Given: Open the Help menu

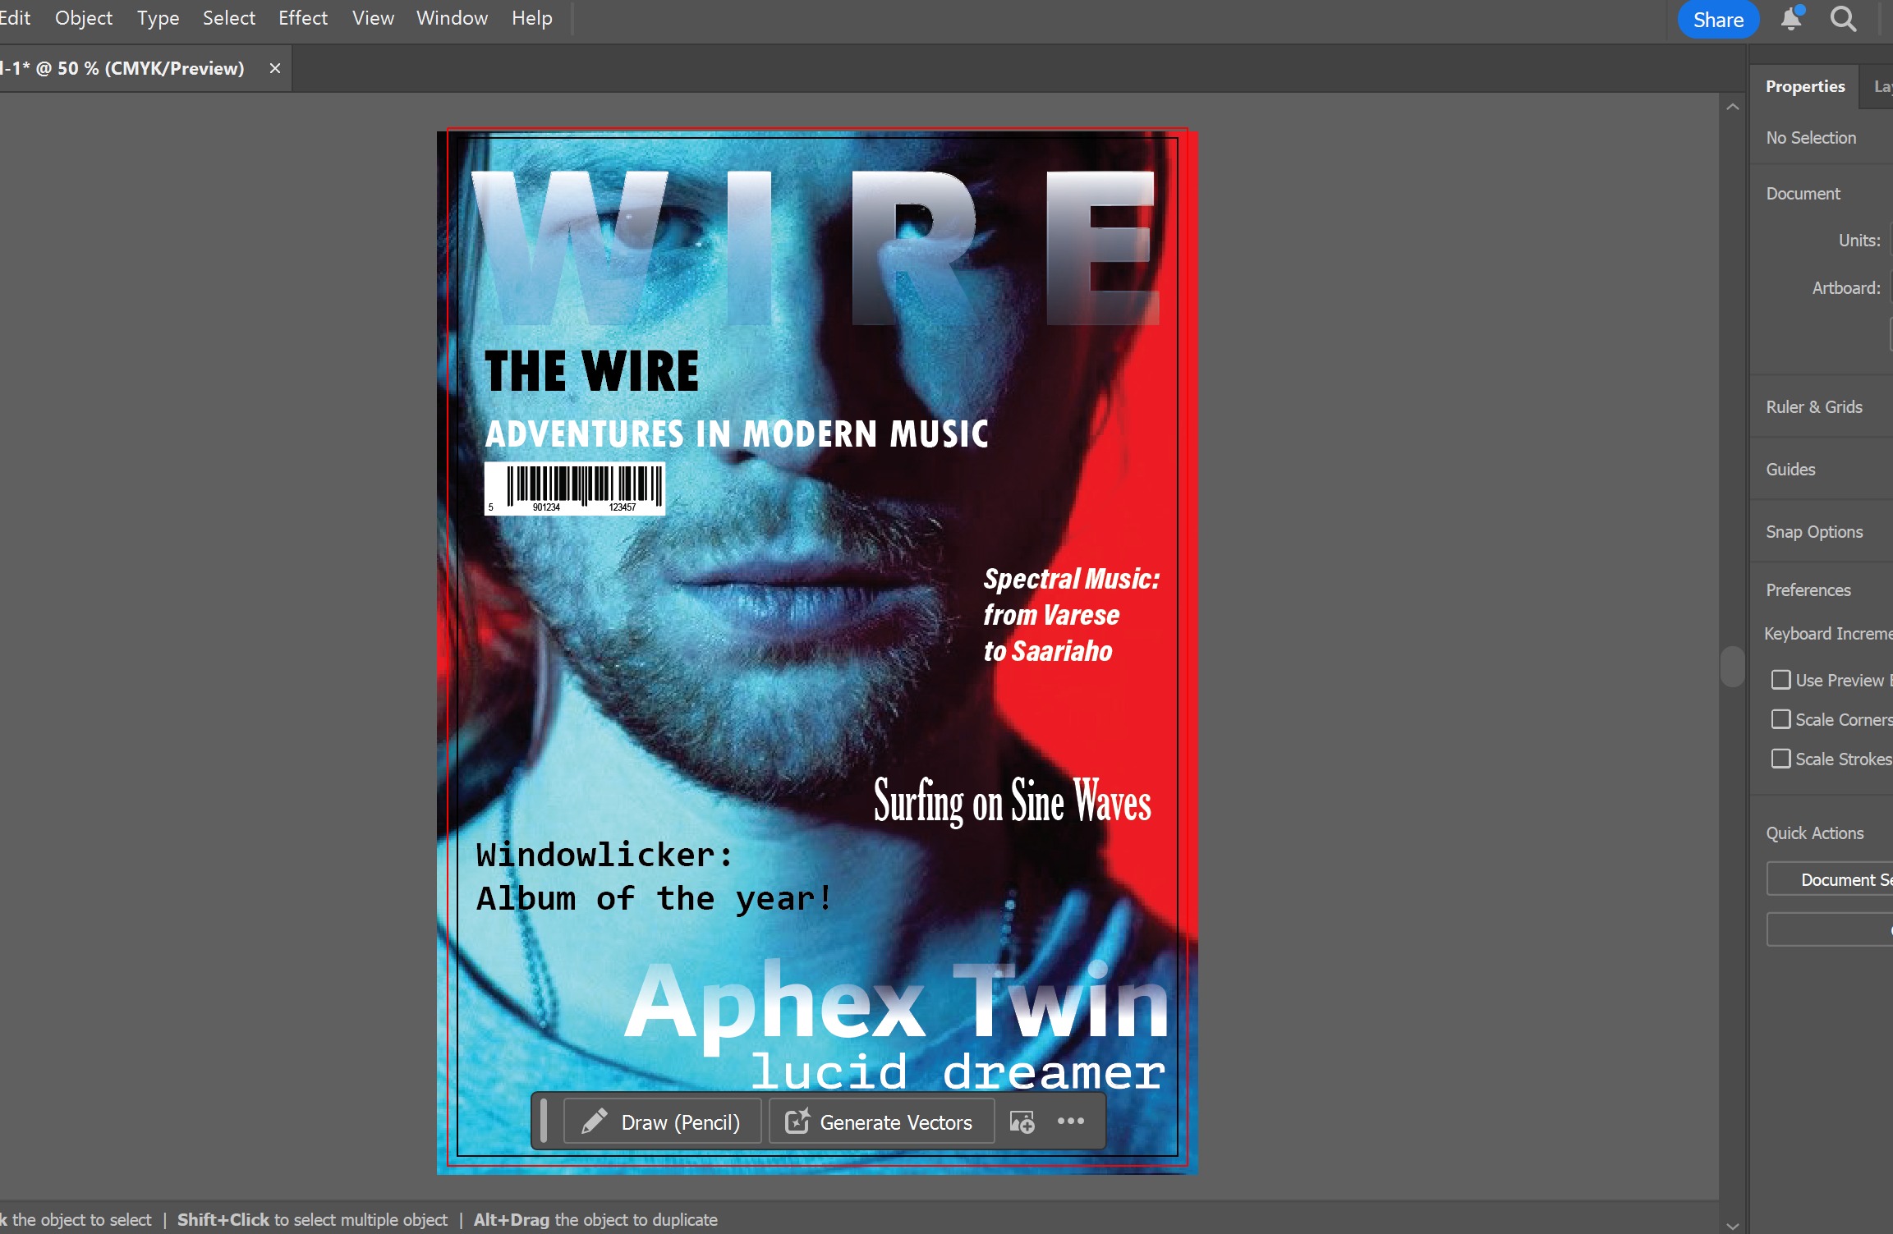Looking at the screenshot, I should point(532,18).
